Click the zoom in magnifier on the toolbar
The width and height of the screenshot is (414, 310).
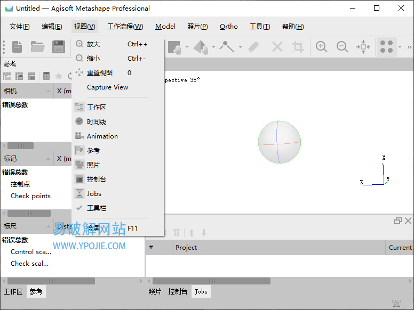pos(321,47)
